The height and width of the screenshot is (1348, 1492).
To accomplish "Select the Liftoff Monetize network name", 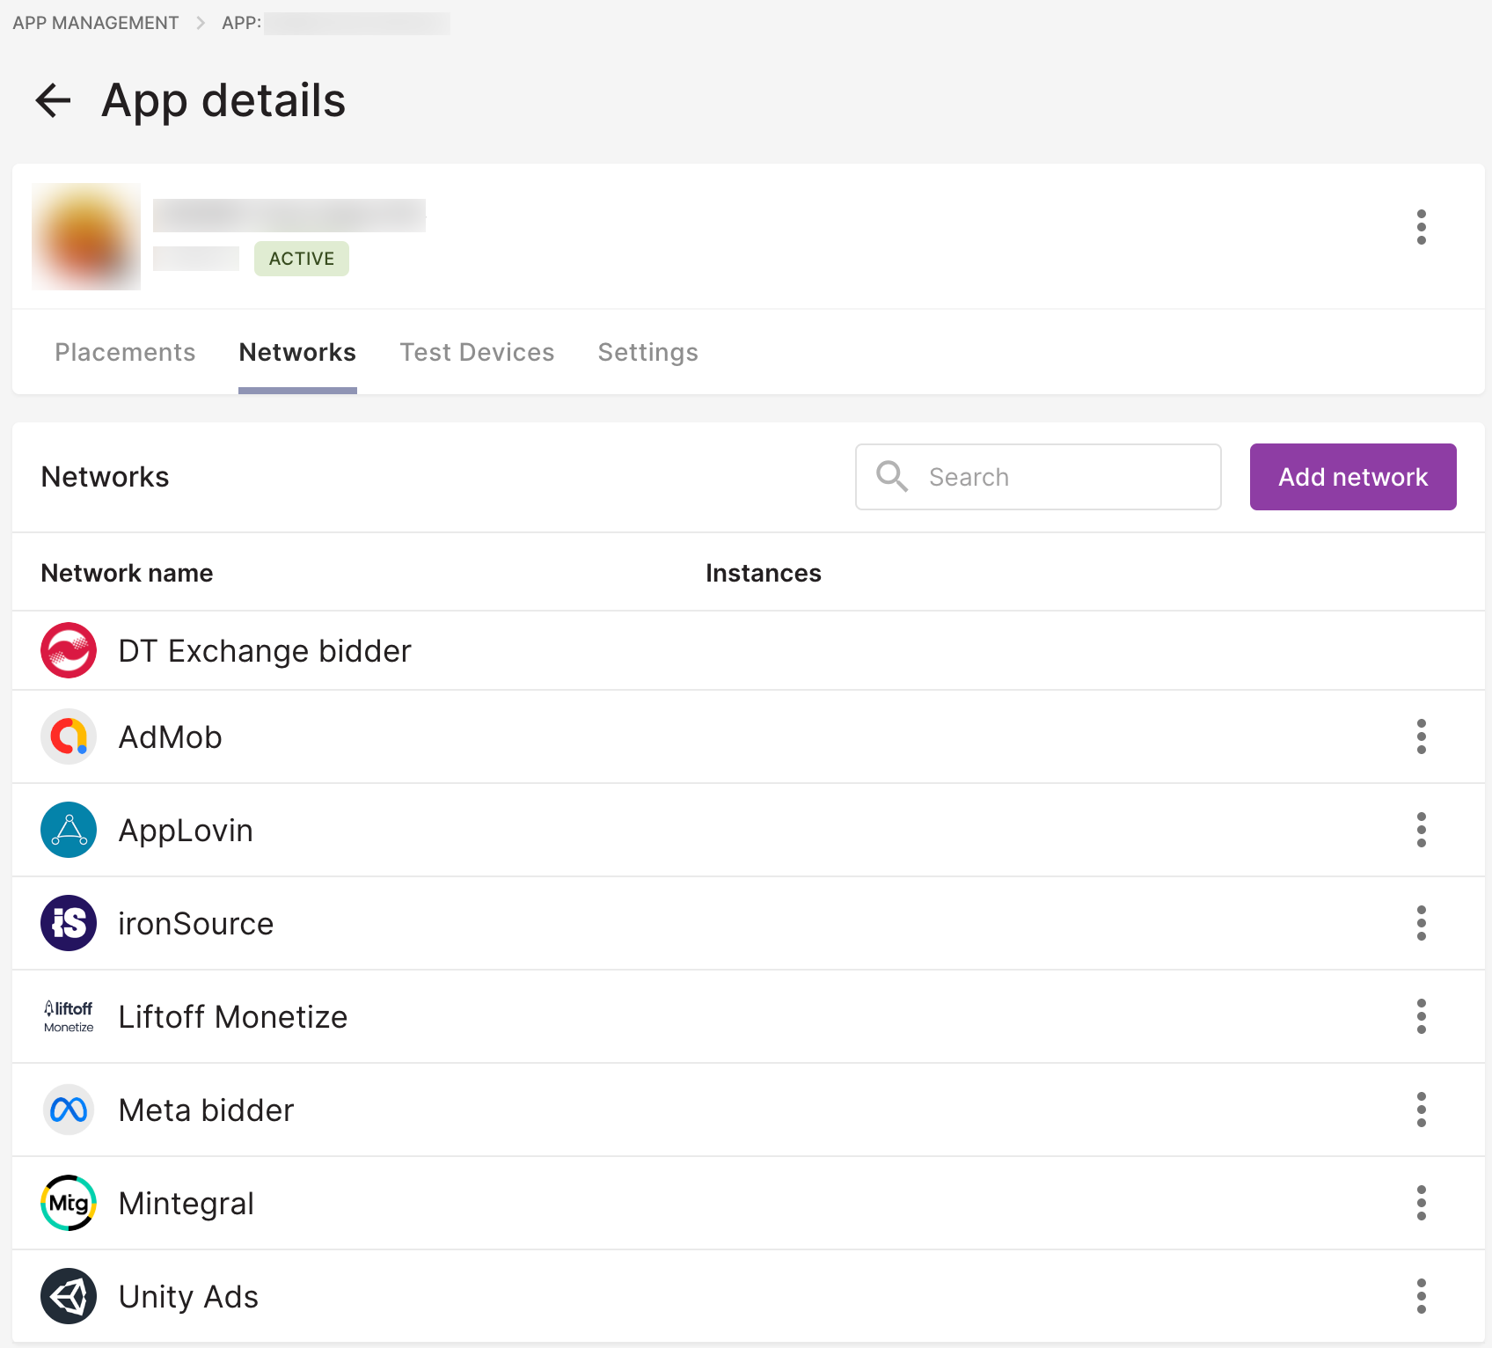I will point(233,1017).
